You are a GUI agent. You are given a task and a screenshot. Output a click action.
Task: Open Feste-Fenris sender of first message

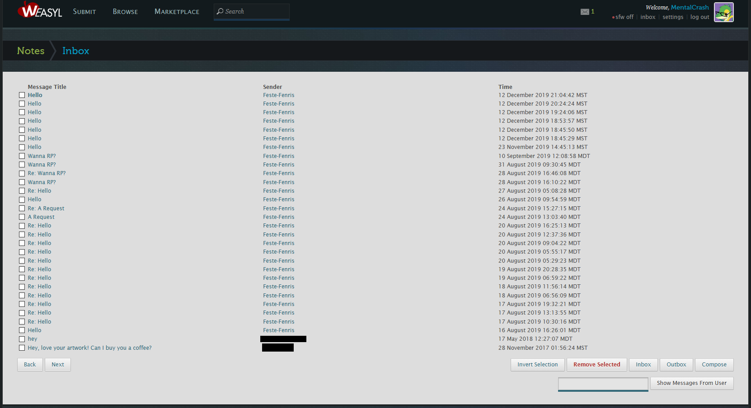click(278, 95)
